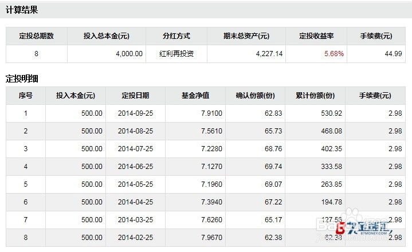Select the 4,000.00 total principal value
412x252 pixels.
[129, 54]
